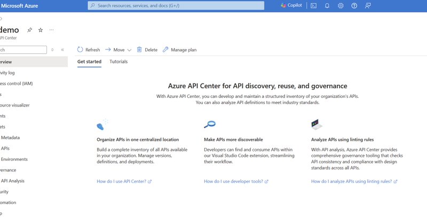427x223 pixels.
Task: Click the Analyze APIs laptop icon
Action: [x=317, y=125]
